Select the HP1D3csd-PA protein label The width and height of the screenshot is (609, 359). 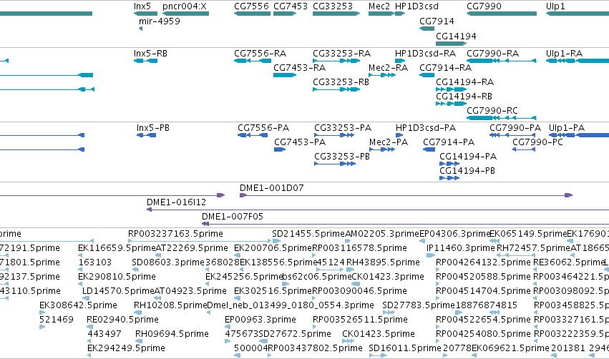coord(426,128)
